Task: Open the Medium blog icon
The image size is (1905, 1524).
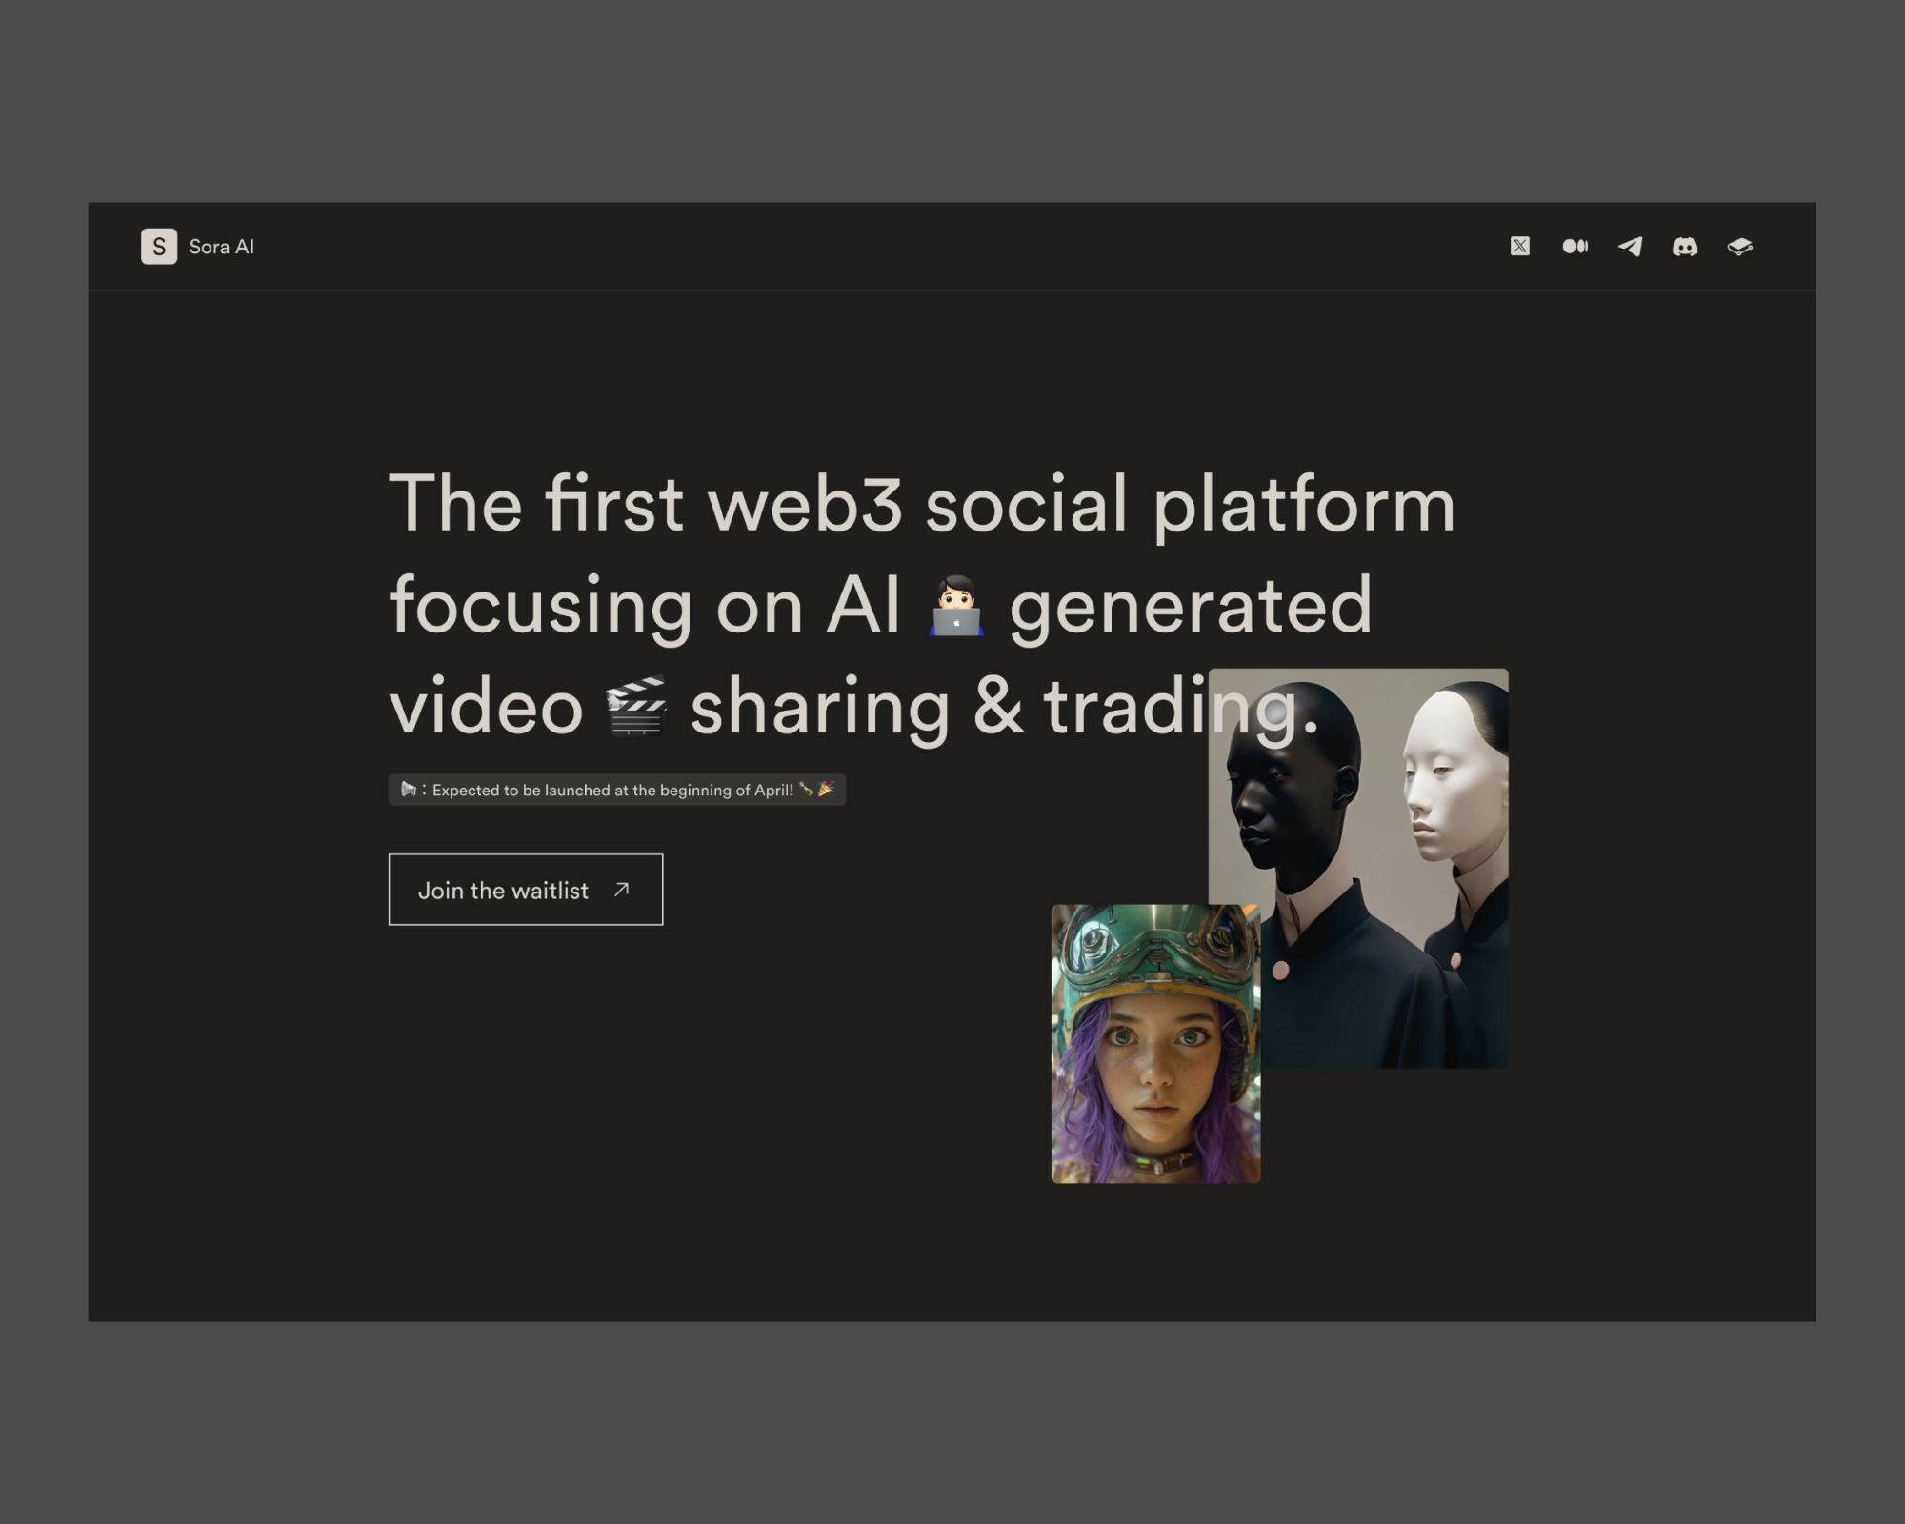Action: (x=1575, y=247)
